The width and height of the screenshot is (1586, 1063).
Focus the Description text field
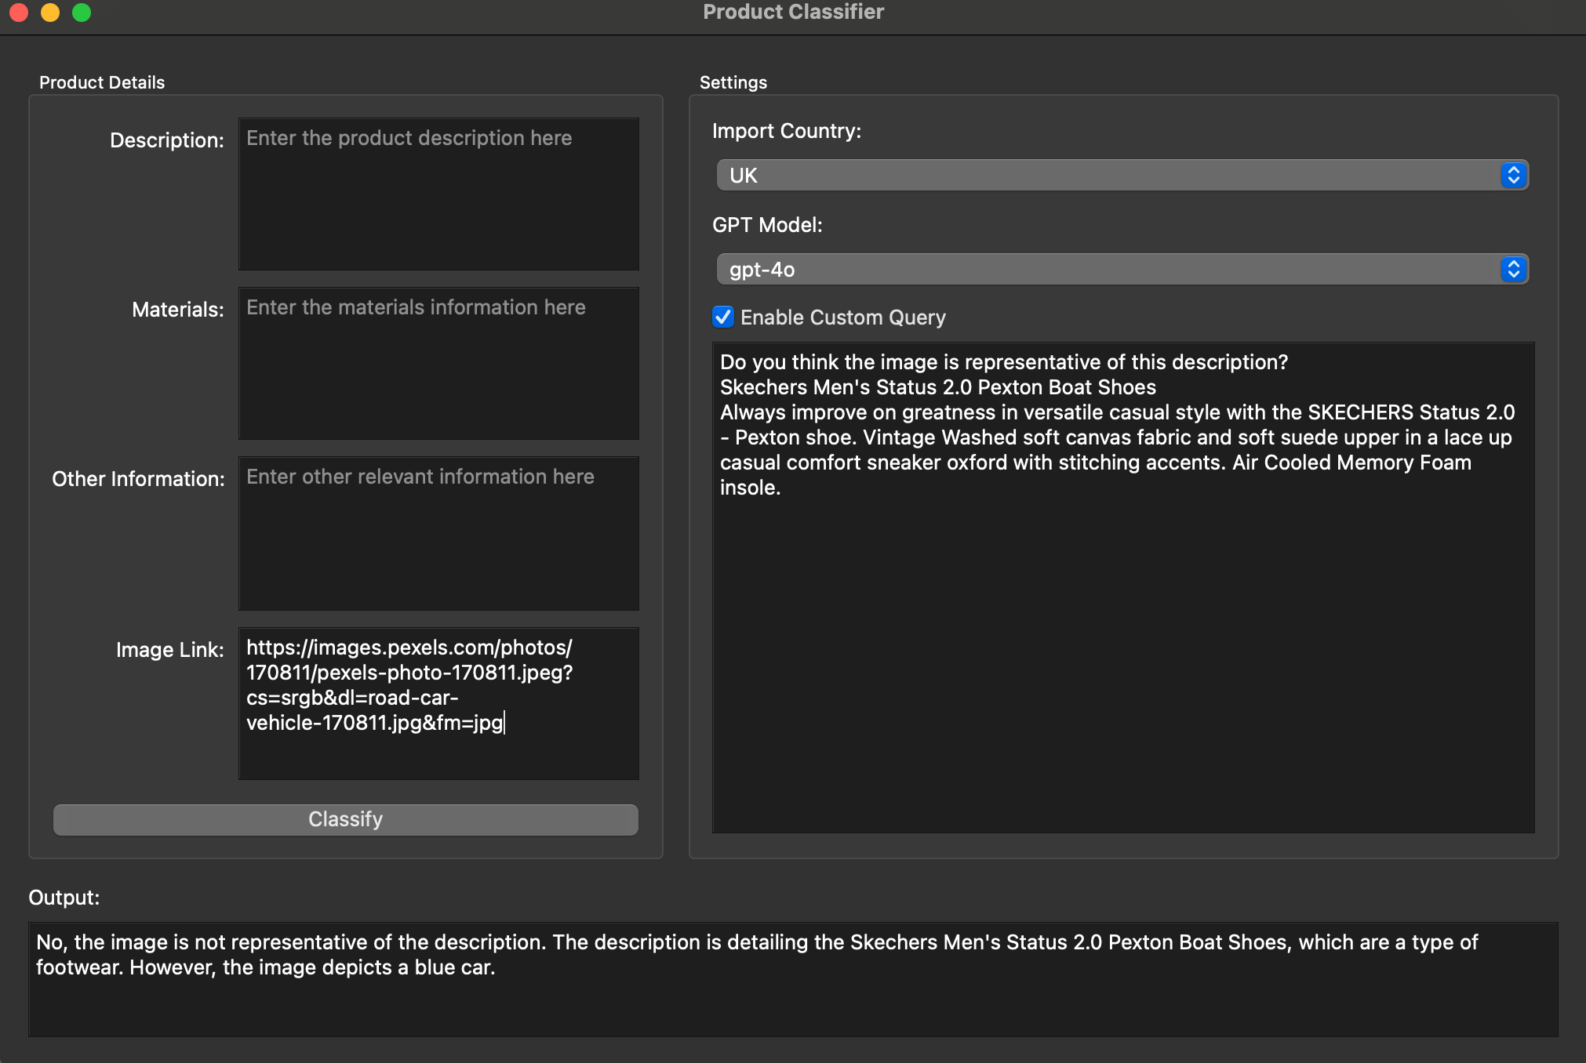click(438, 194)
